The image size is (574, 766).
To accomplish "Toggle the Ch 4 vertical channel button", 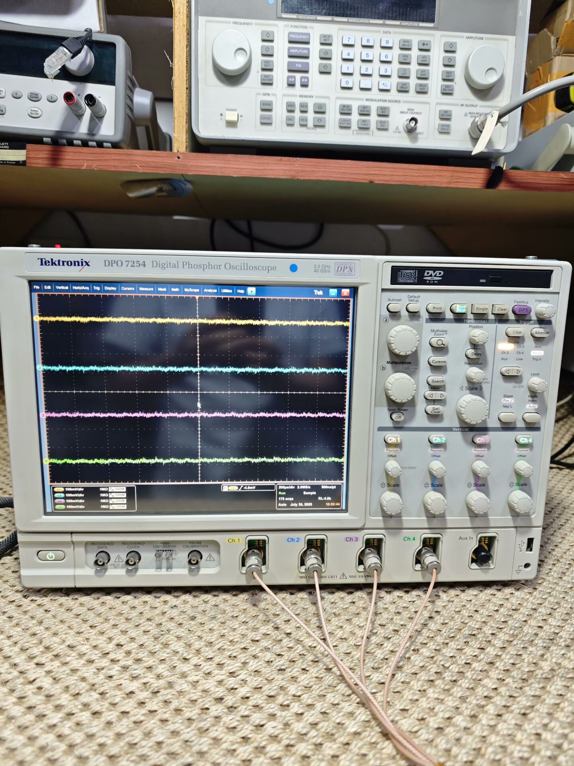I will click(x=525, y=440).
